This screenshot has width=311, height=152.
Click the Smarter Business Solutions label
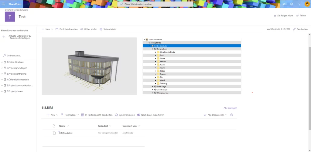(16, 10)
